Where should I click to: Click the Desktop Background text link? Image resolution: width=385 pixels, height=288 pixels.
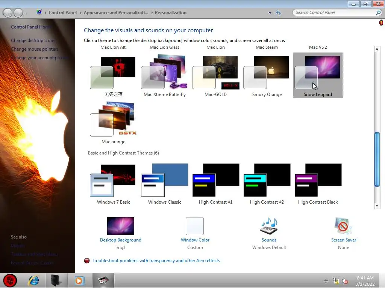tap(121, 240)
